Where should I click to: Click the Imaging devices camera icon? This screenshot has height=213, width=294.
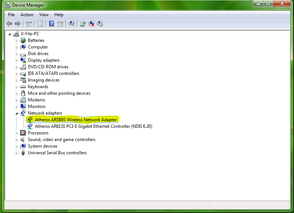point(23,80)
